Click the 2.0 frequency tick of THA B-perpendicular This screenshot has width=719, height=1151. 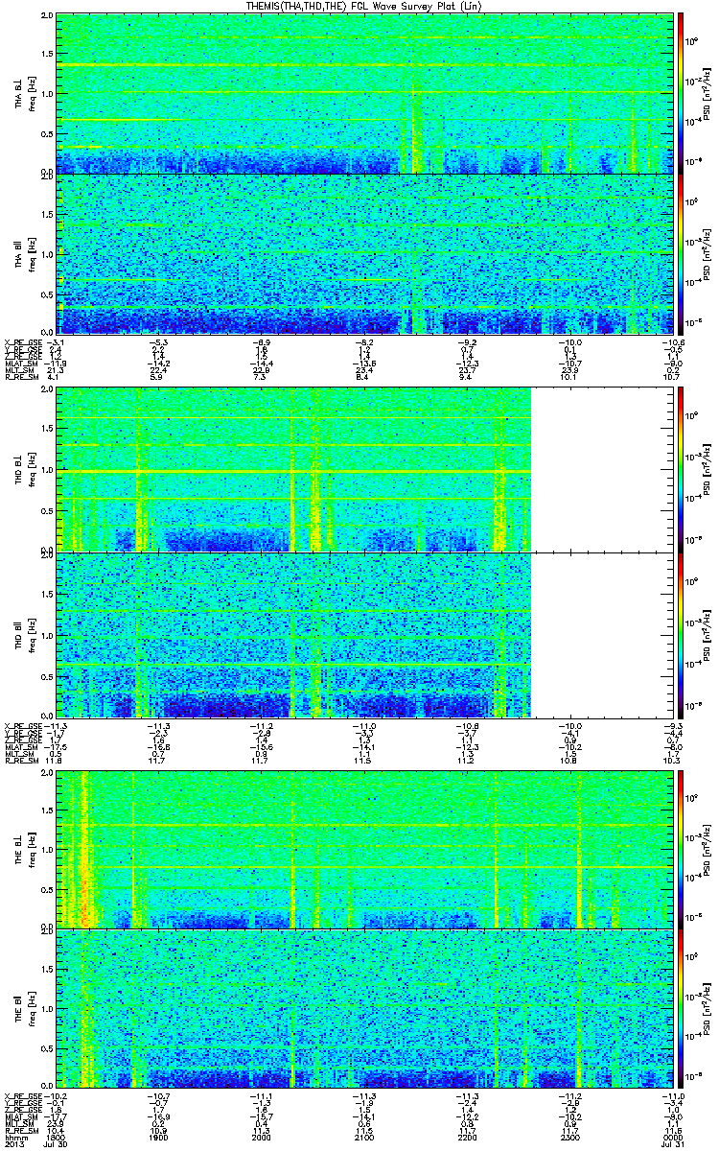click(48, 17)
